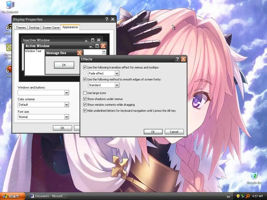Click the preview scrollbar up arrow
The height and width of the screenshot is (200, 267).
point(104,51)
